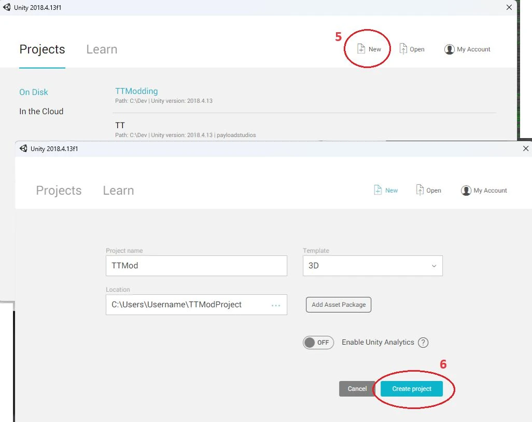Click Open in the back Unity window
The width and height of the screenshot is (532, 422).
click(412, 49)
